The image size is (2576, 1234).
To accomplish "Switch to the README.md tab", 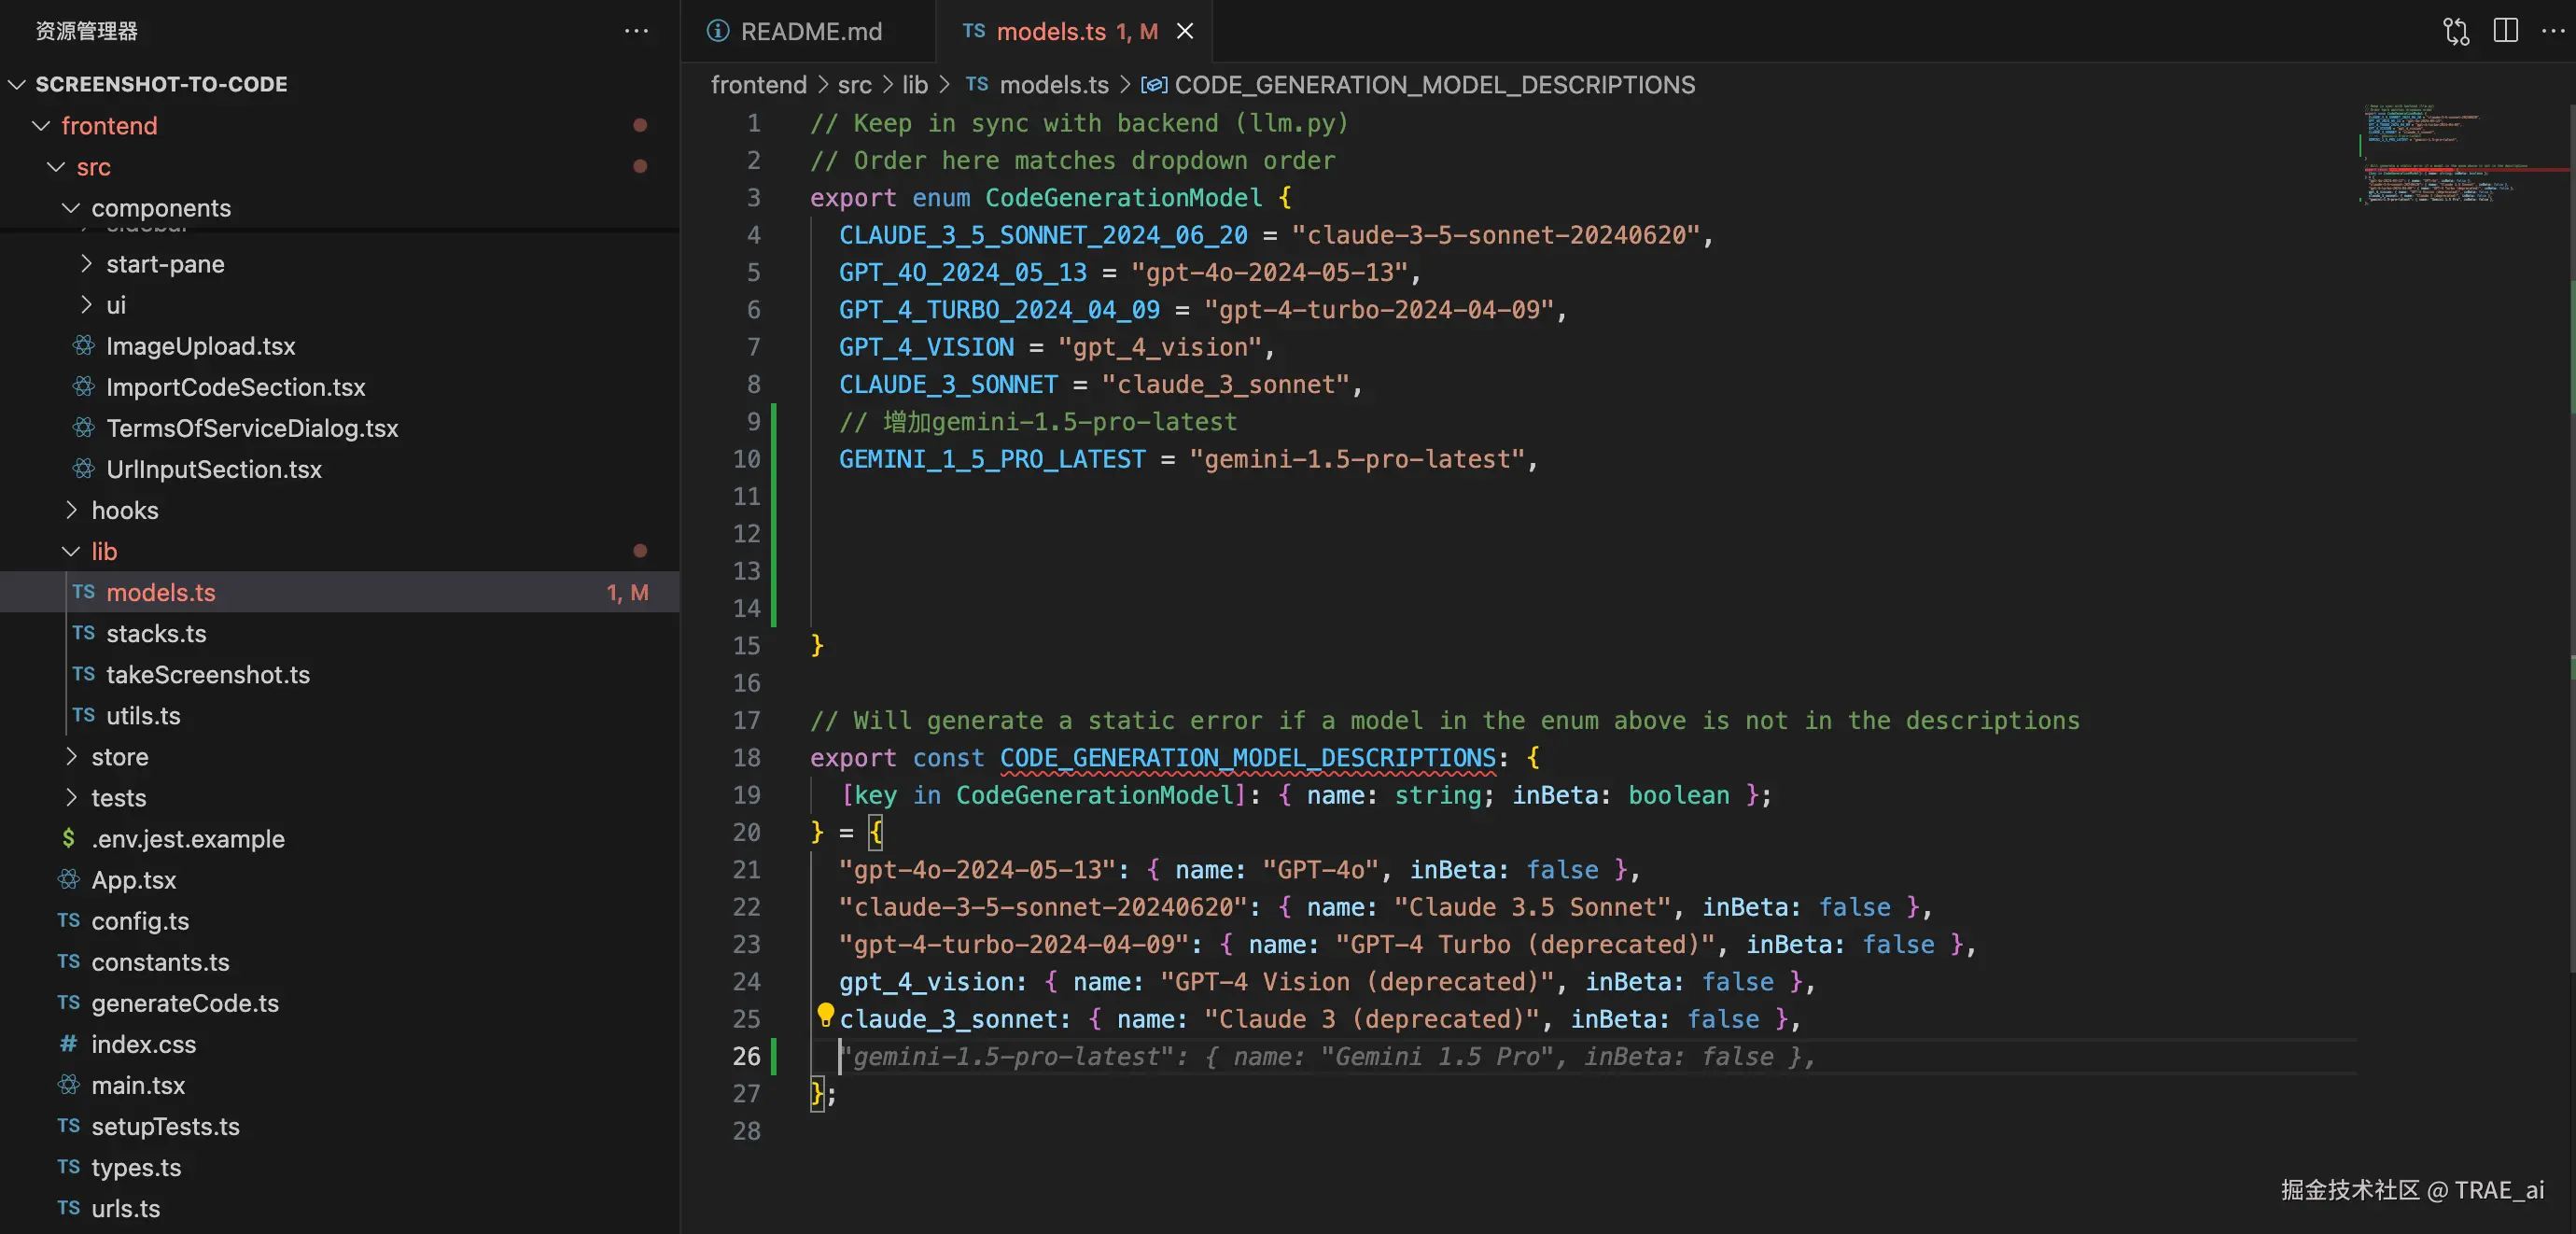I will click(x=810, y=31).
